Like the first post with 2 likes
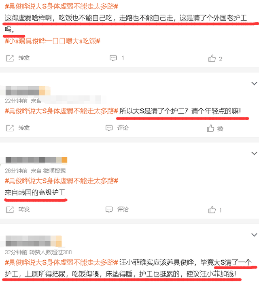Viewport: 259px width, 283px height. click(x=212, y=58)
